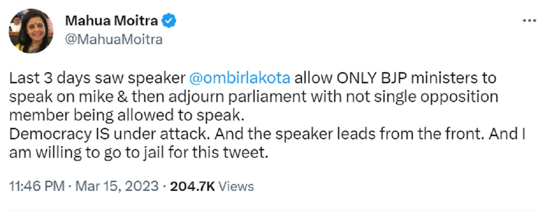
Task: Click Mahua Moitra's profile picture
Action: 31,31
